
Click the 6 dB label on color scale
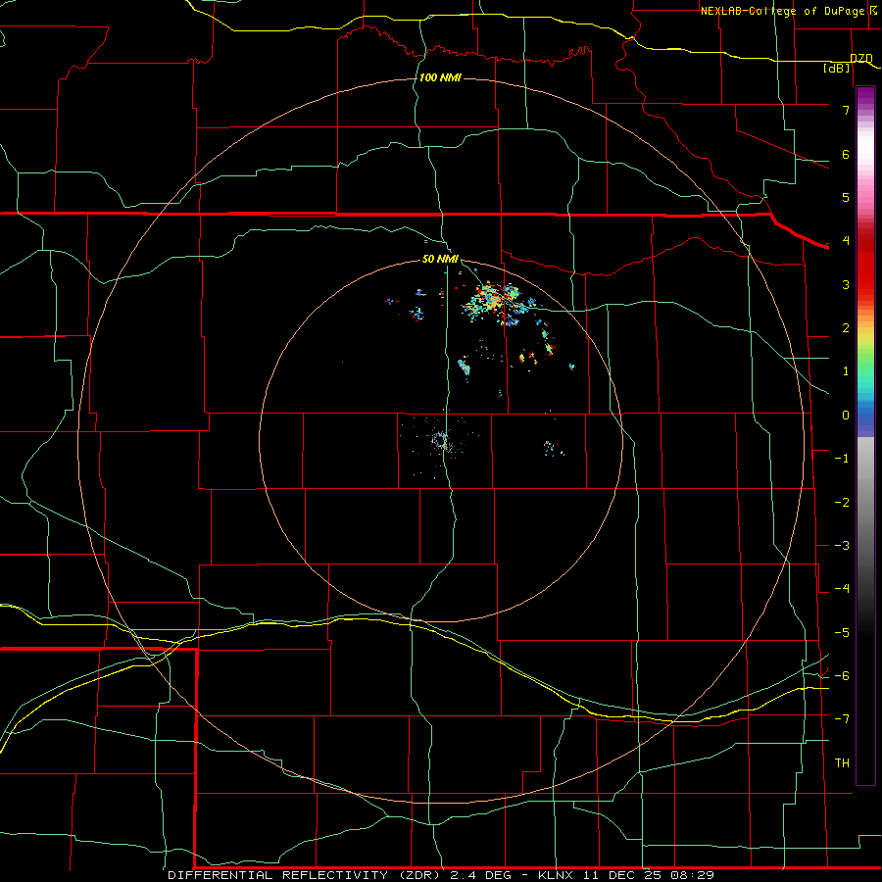845,154
